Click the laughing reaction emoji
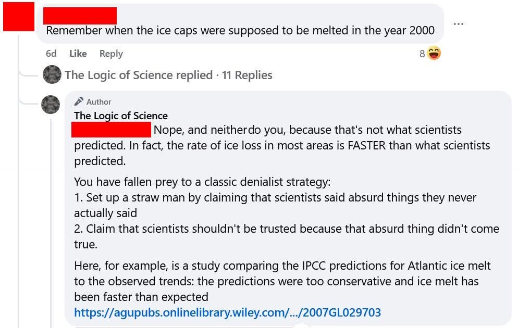Image resolution: width=518 pixels, height=328 pixels. coord(434,53)
